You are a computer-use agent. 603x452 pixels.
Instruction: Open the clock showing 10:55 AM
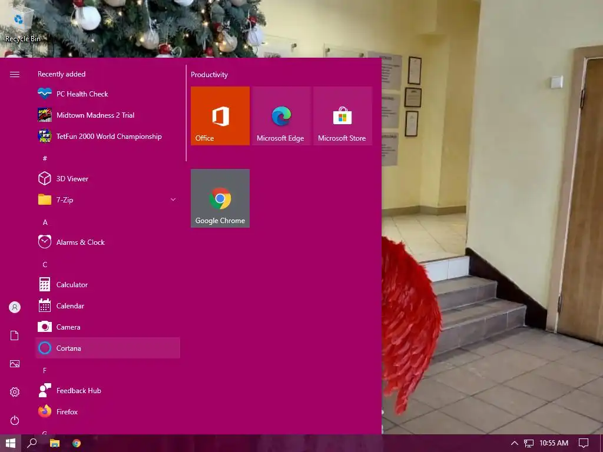(554, 443)
